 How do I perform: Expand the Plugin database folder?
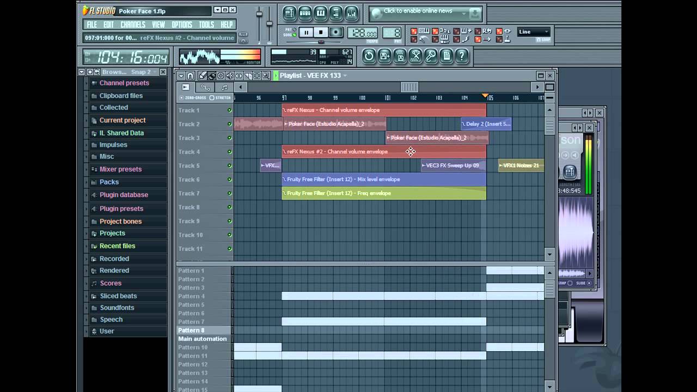pyautogui.click(x=124, y=194)
